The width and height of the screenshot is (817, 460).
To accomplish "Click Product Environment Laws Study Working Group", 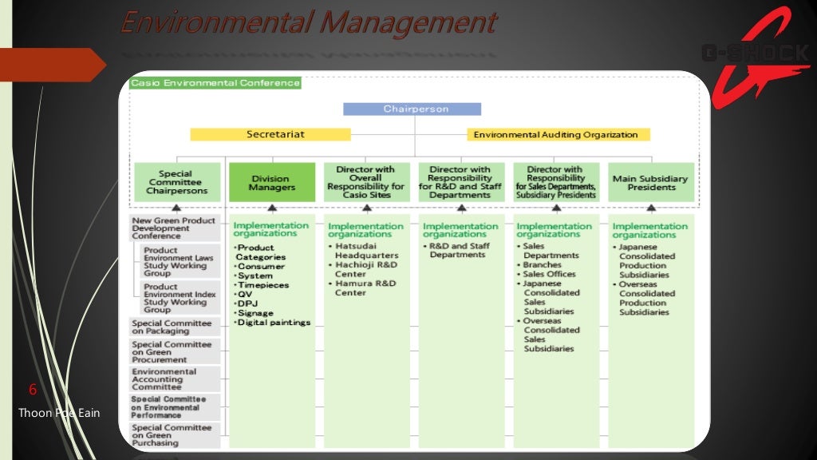I will click(180, 261).
